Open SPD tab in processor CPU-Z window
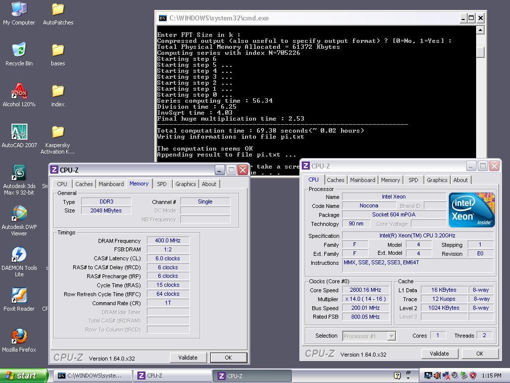 [x=413, y=180]
